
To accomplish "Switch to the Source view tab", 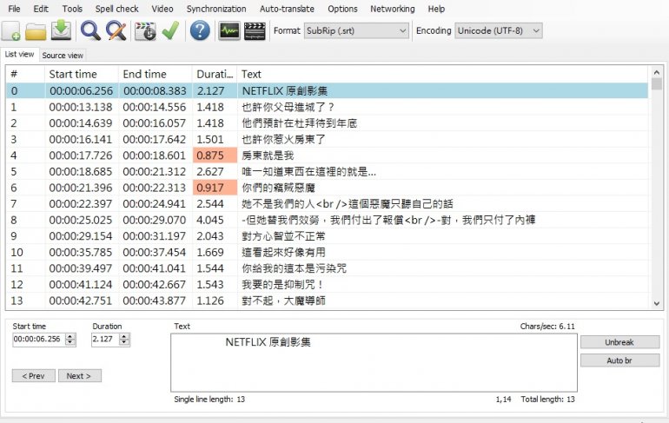I will (63, 56).
